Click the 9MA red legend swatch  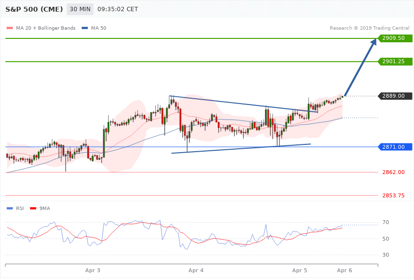tap(33, 209)
